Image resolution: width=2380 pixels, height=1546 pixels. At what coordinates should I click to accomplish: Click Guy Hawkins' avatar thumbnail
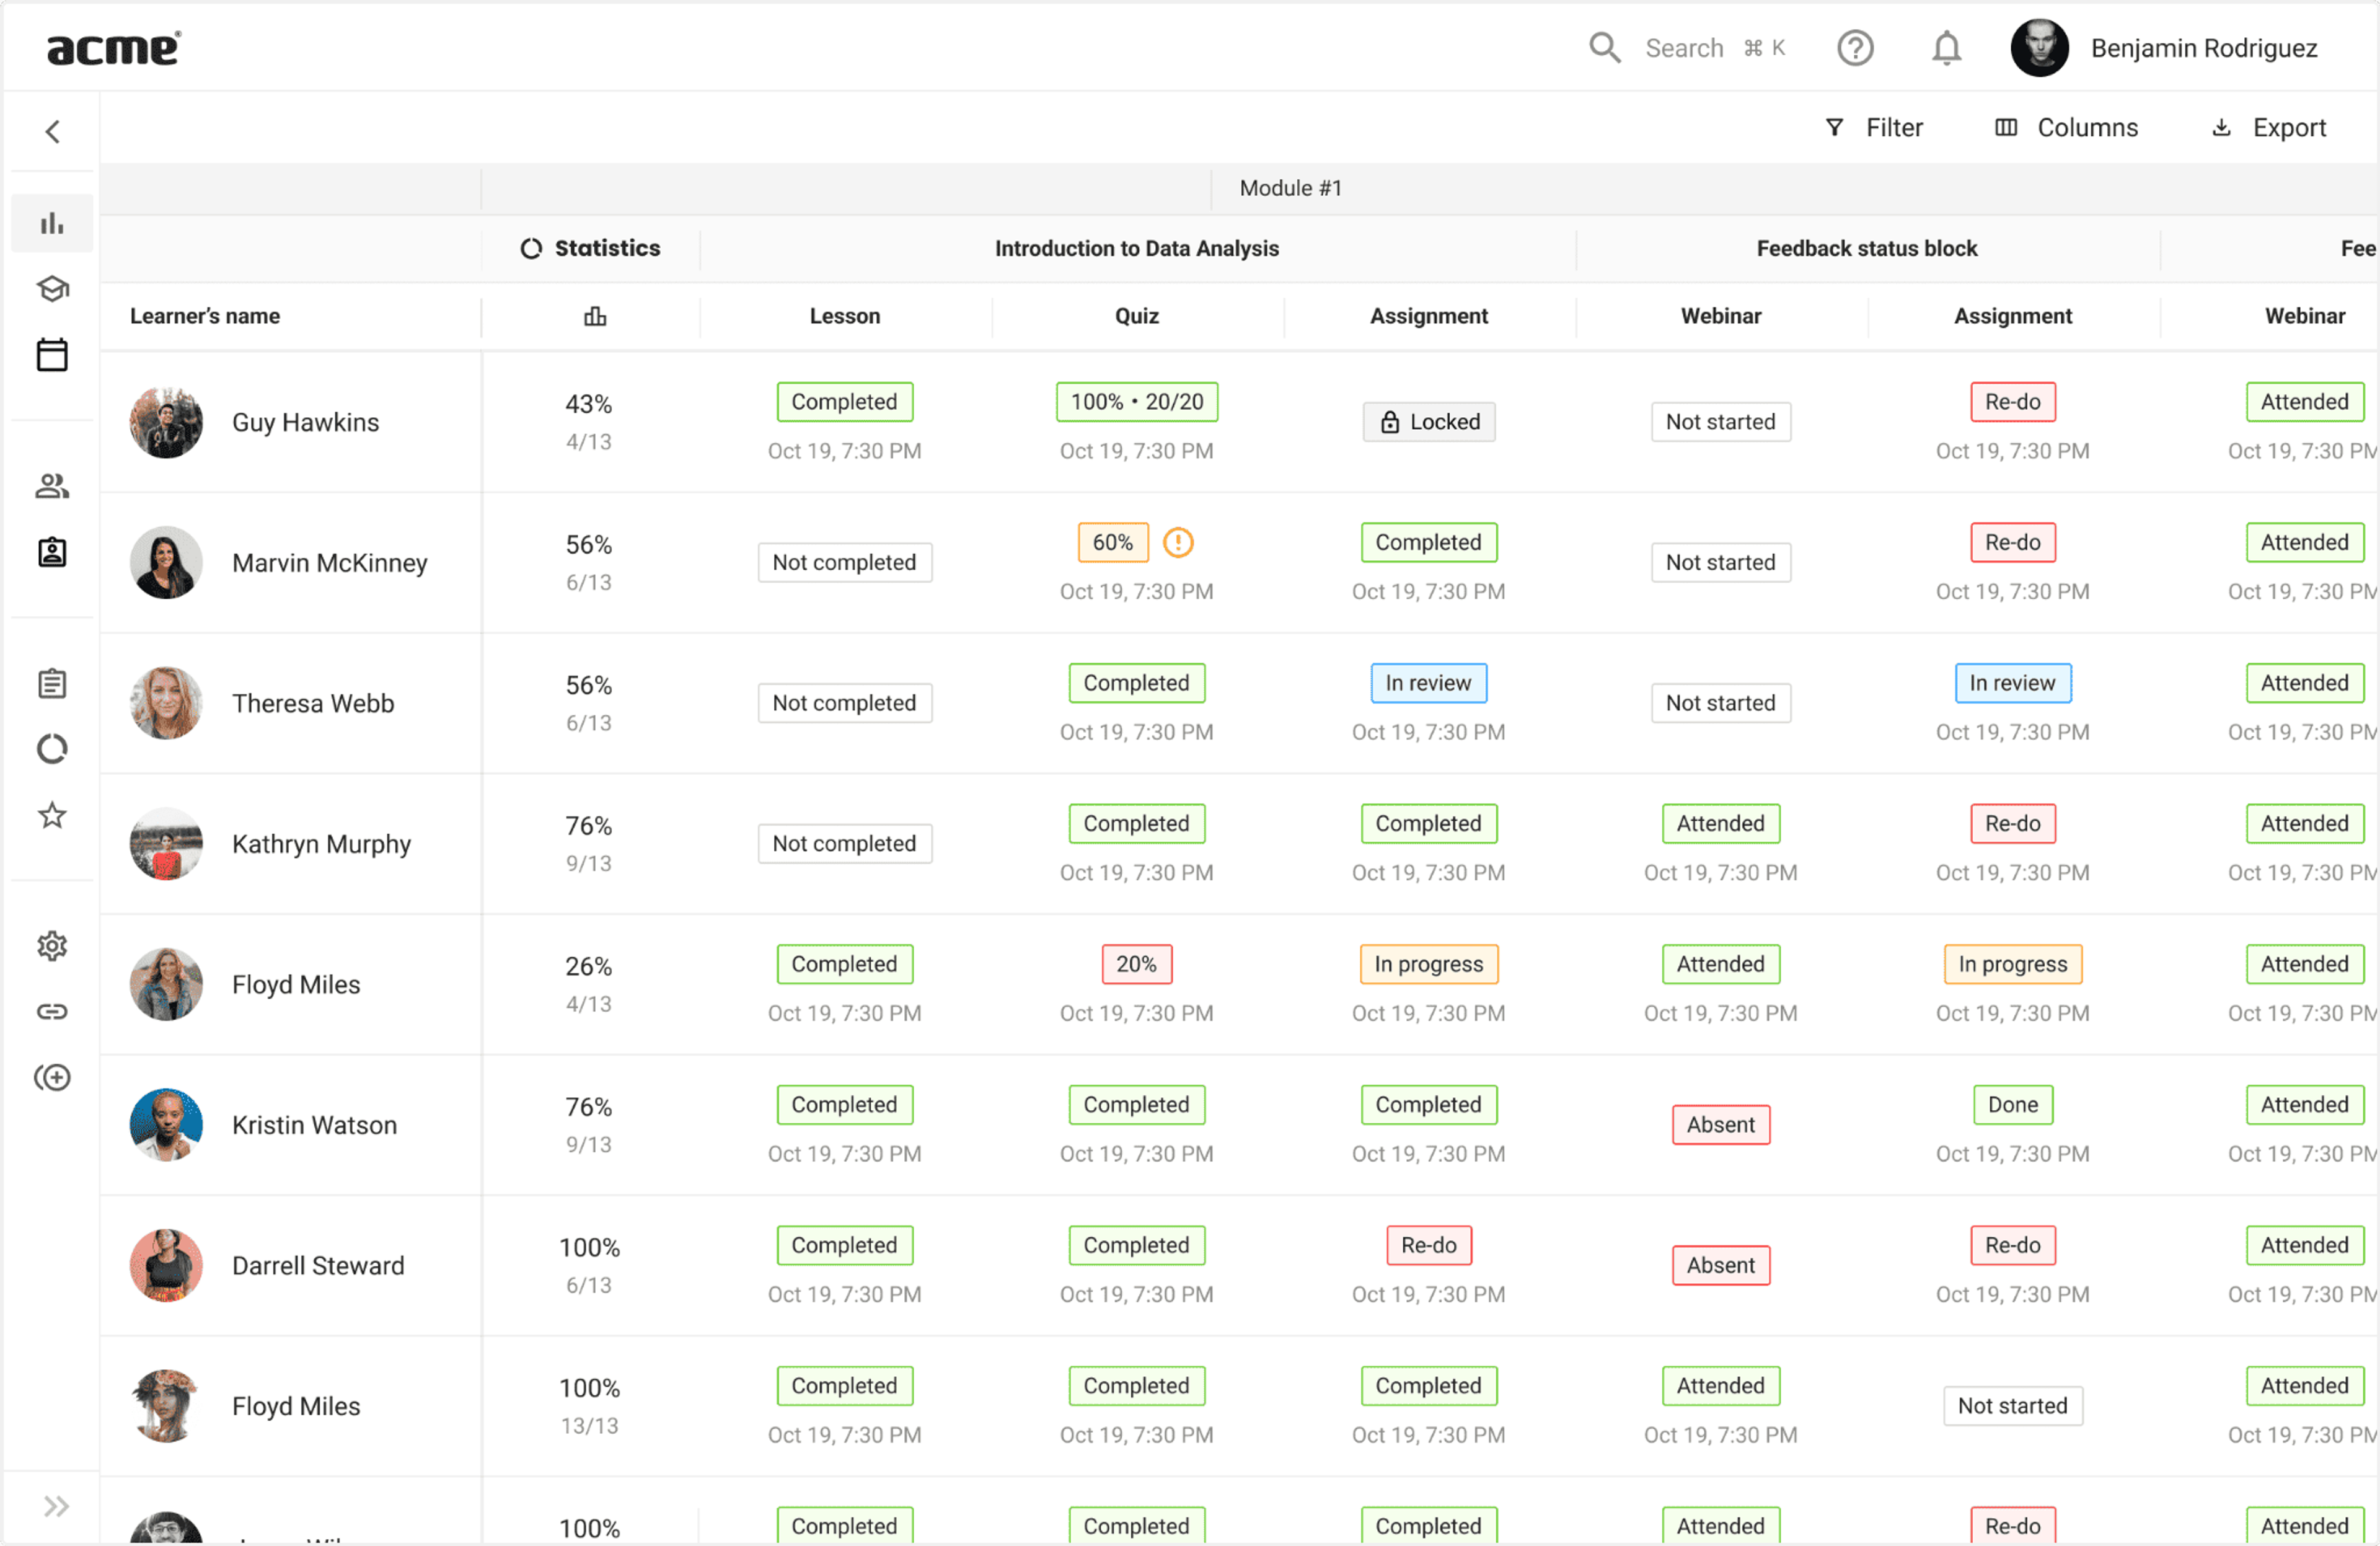(166, 422)
